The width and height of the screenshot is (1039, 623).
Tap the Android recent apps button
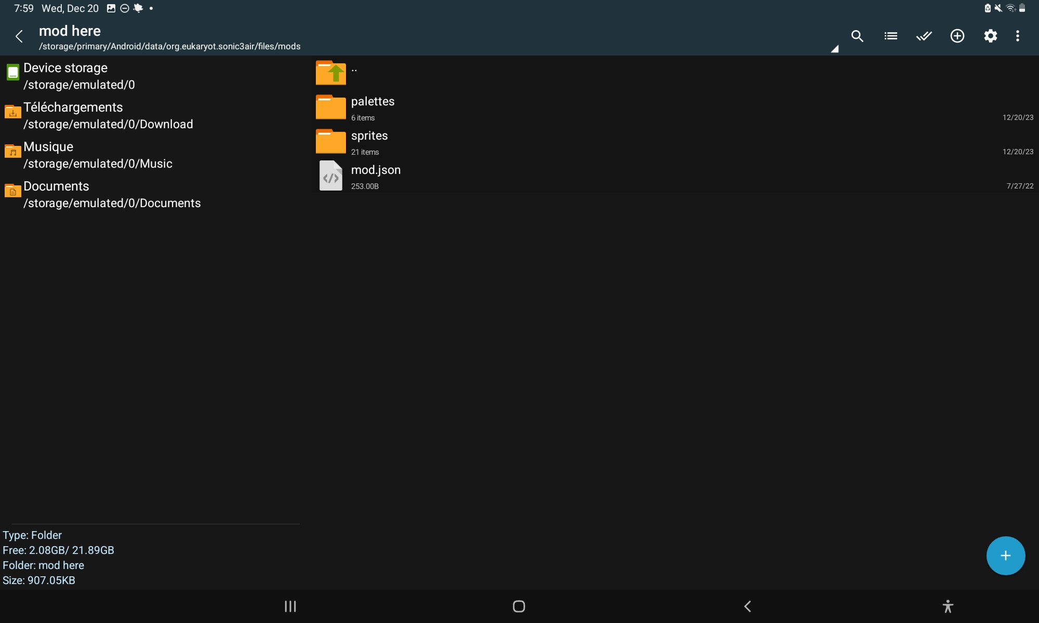click(290, 606)
